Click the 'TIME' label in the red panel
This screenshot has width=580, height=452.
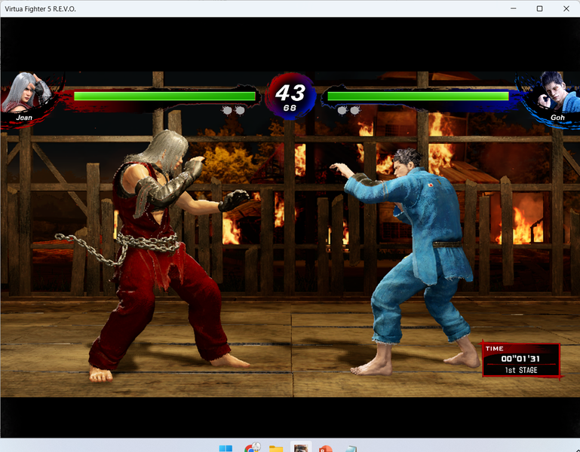494,349
